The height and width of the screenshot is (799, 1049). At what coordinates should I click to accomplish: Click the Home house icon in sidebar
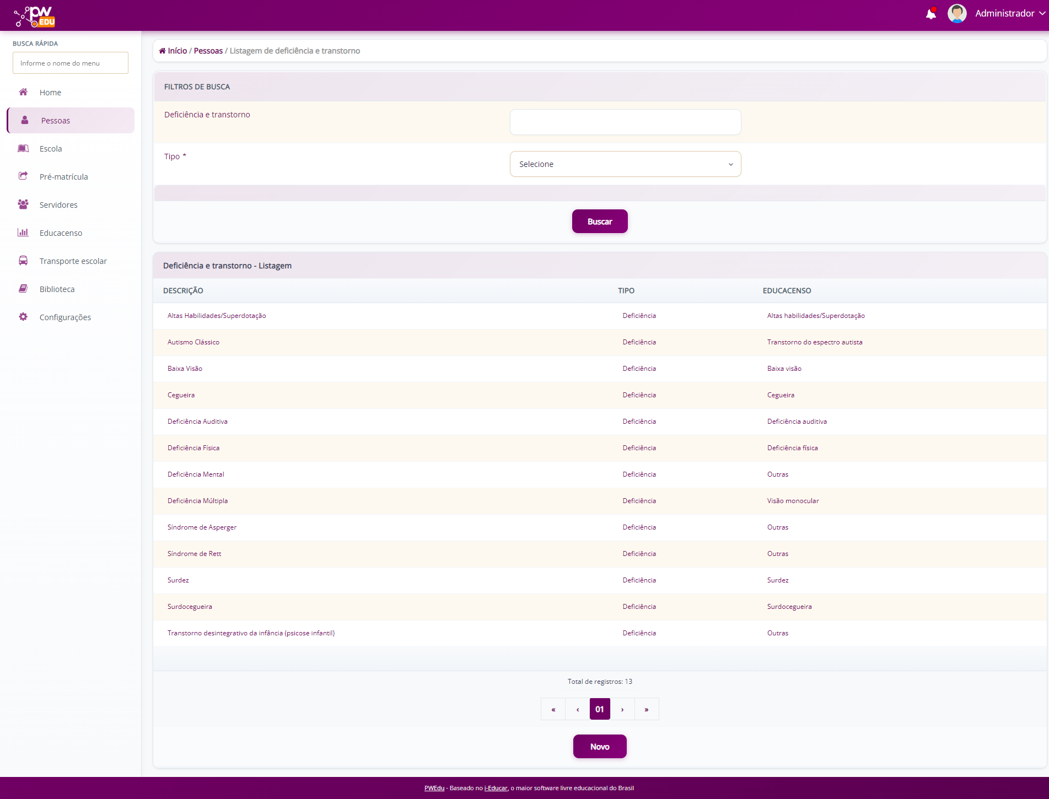(x=23, y=92)
